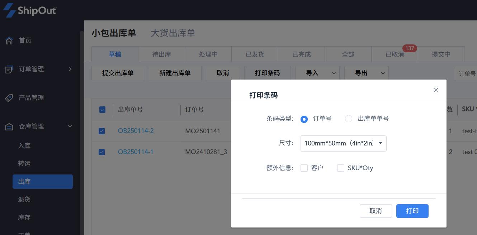Open the OB250114-1 outbound order link
Viewport: 477px width, 235px height.
(x=136, y=152)
